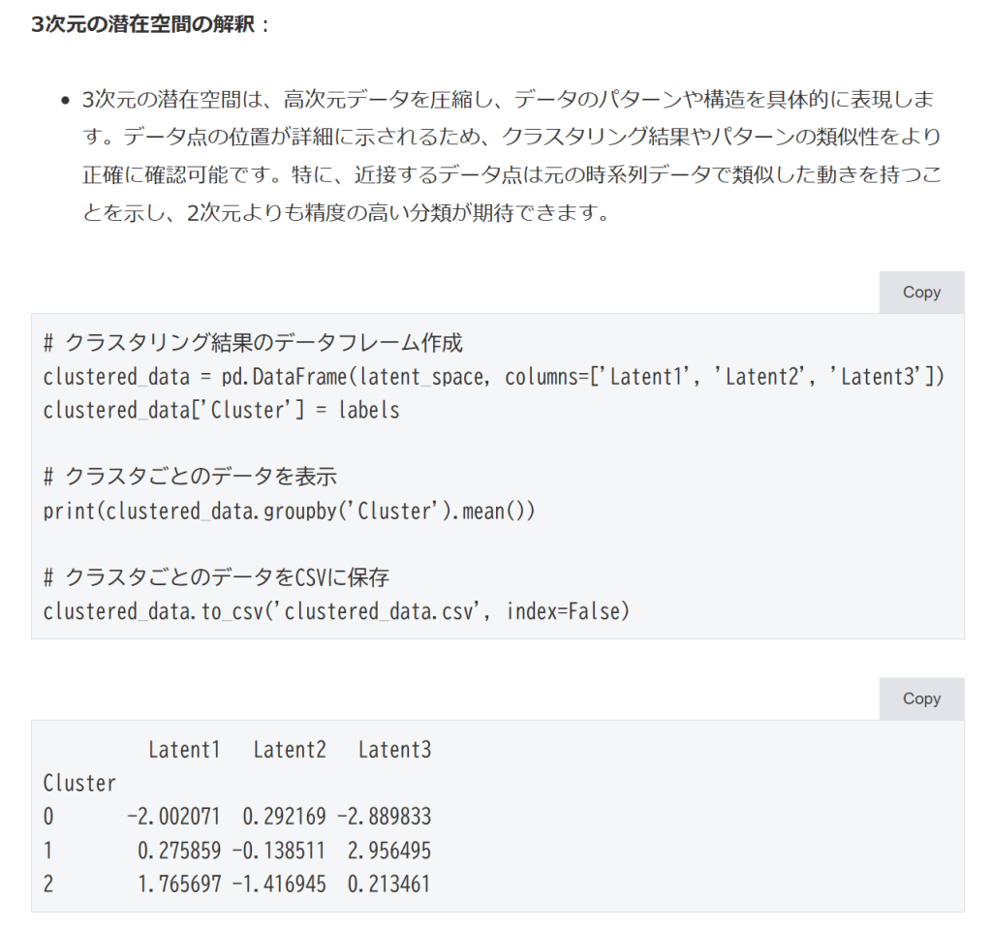Click the clustered_data['Cluster'] = labels line

[x=221, y=410]
